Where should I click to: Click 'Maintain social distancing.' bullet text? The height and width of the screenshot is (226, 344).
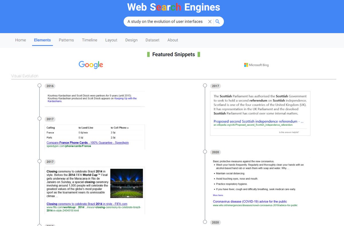click(x=230, y=174)
